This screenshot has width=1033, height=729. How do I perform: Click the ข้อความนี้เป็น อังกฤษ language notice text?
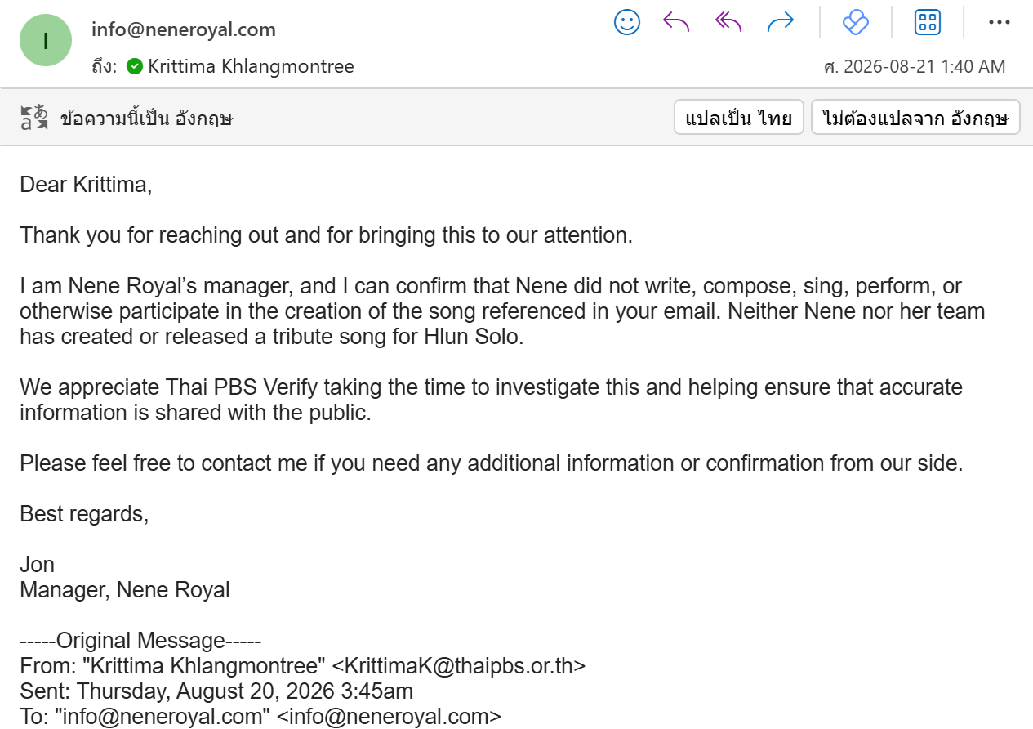pyautogui.click(x=147, y=119)
